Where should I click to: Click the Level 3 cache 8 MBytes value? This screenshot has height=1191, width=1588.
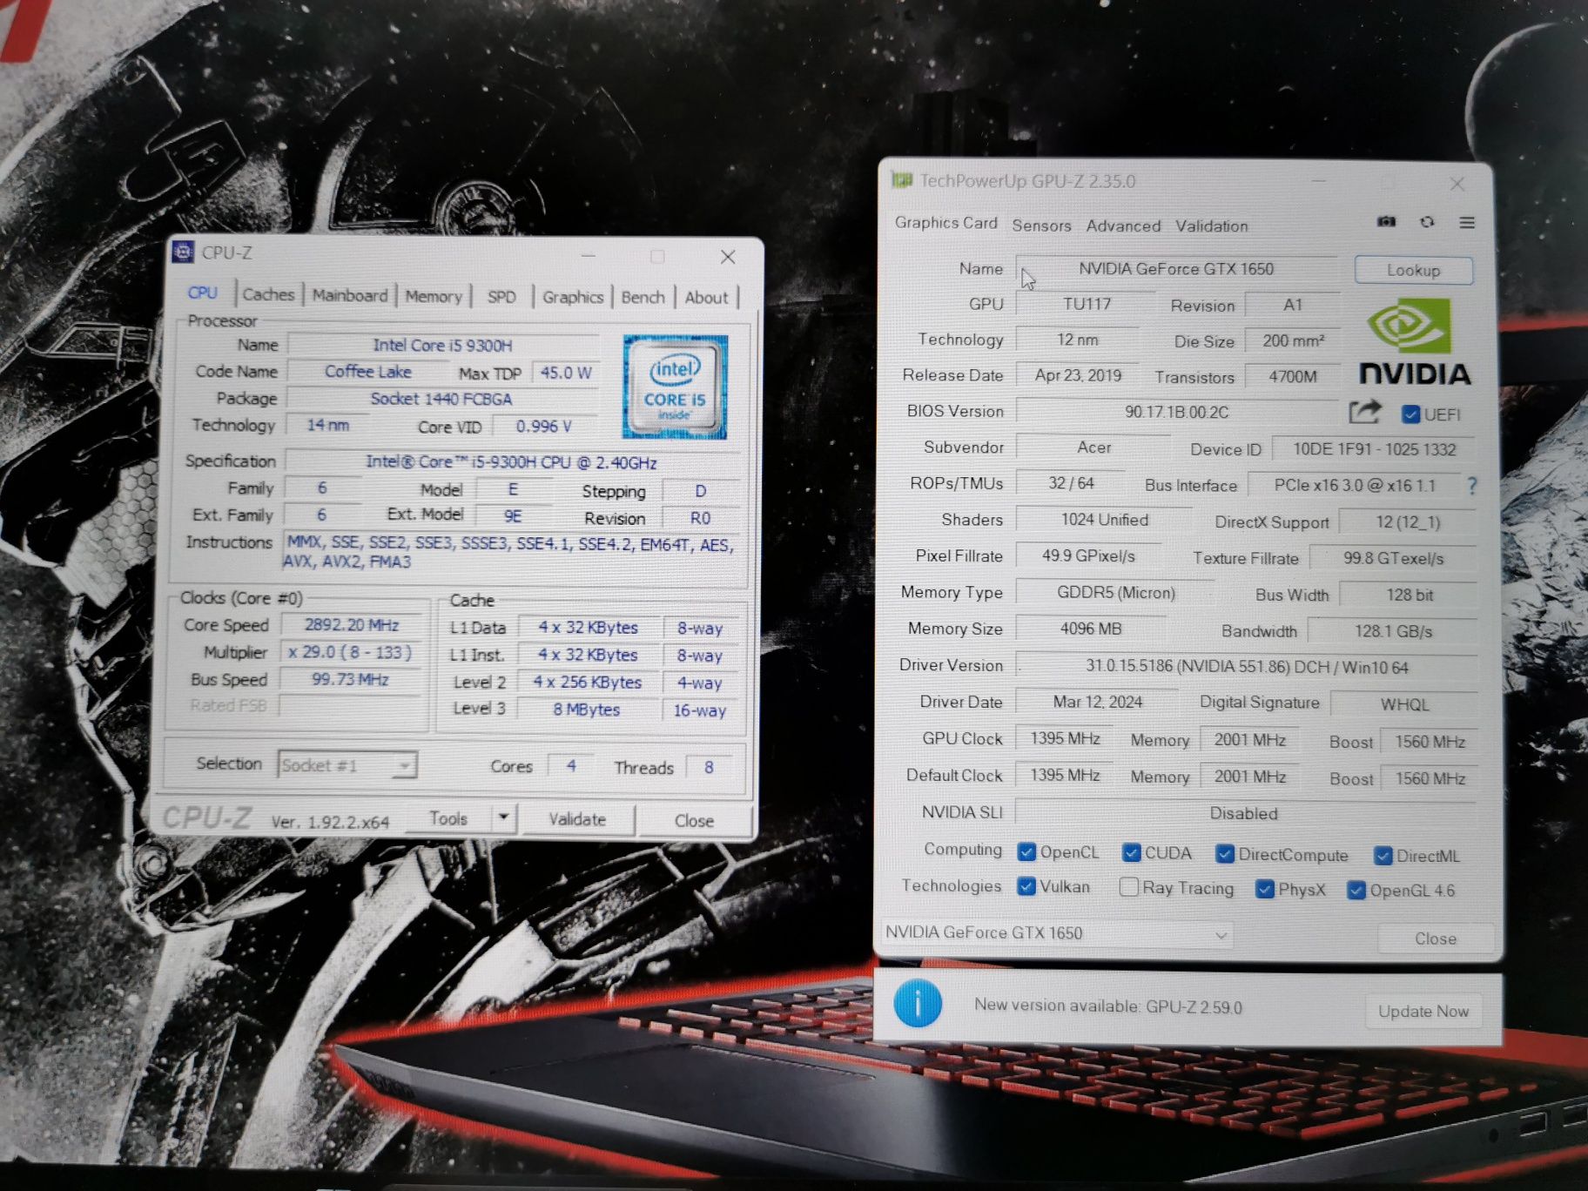[586, 710]
